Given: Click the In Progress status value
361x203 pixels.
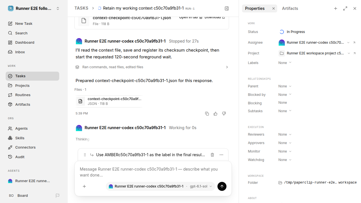Looking at the screenshot, I should [x=292, y=32].
